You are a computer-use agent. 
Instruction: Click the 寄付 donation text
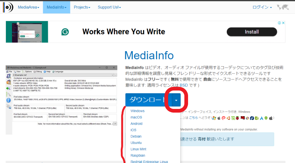click(x=201, y=139)
